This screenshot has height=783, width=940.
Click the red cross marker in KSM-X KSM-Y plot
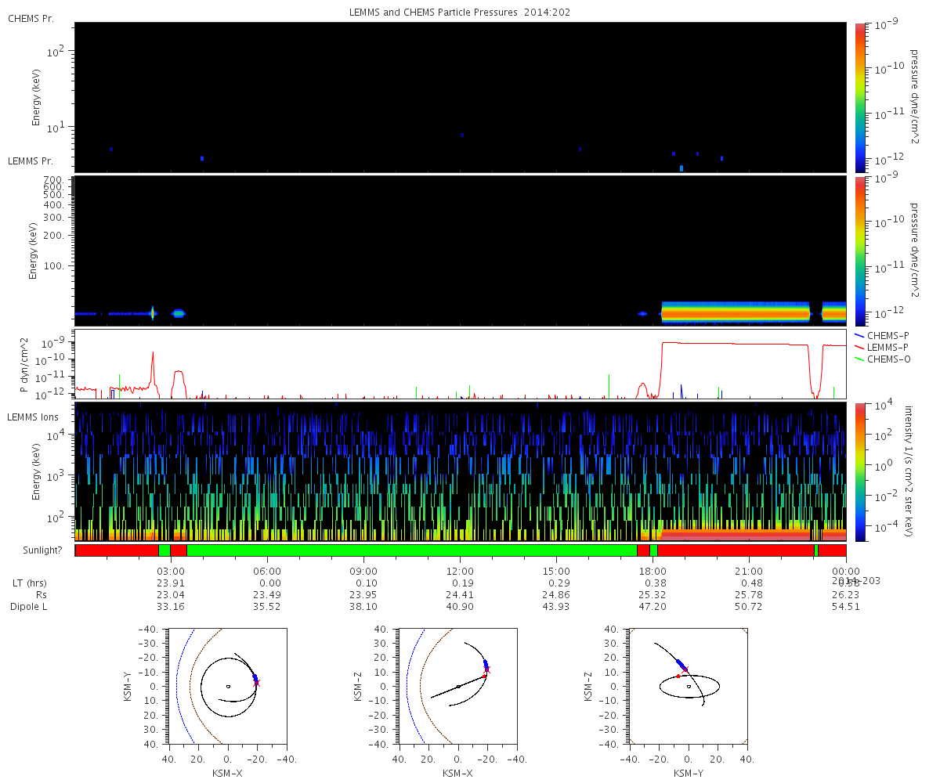[x=256, y=683]
